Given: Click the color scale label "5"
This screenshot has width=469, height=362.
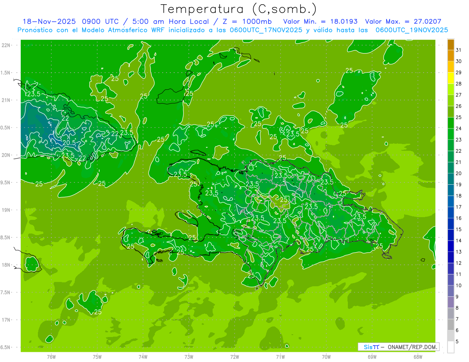Looking at the screenshot, I should (x=457, y=342).
